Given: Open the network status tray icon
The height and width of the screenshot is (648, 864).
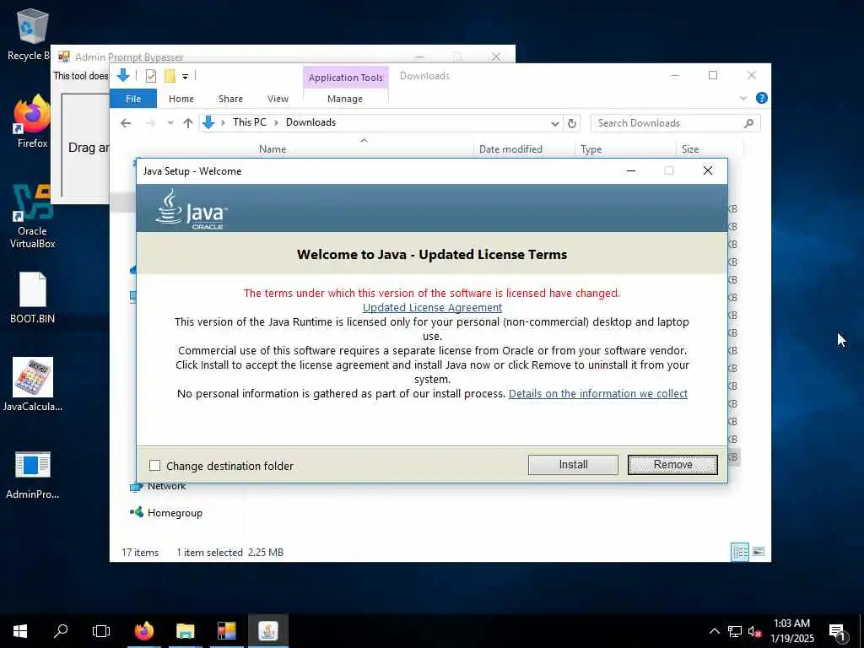Looking at the screenshot, I should point(735,631).
